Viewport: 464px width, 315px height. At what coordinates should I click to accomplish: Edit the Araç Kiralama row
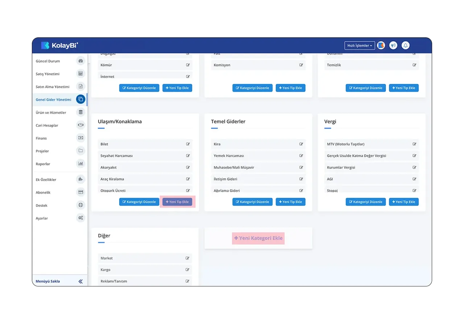188,179
